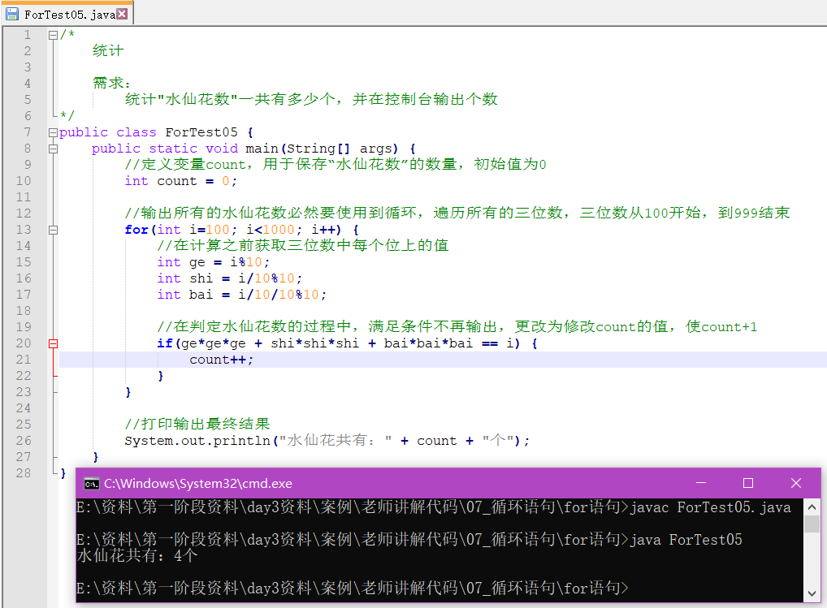Maximize the cmd.exe window
This screenshot has height=608, width=827.
[x=748, y=483]
